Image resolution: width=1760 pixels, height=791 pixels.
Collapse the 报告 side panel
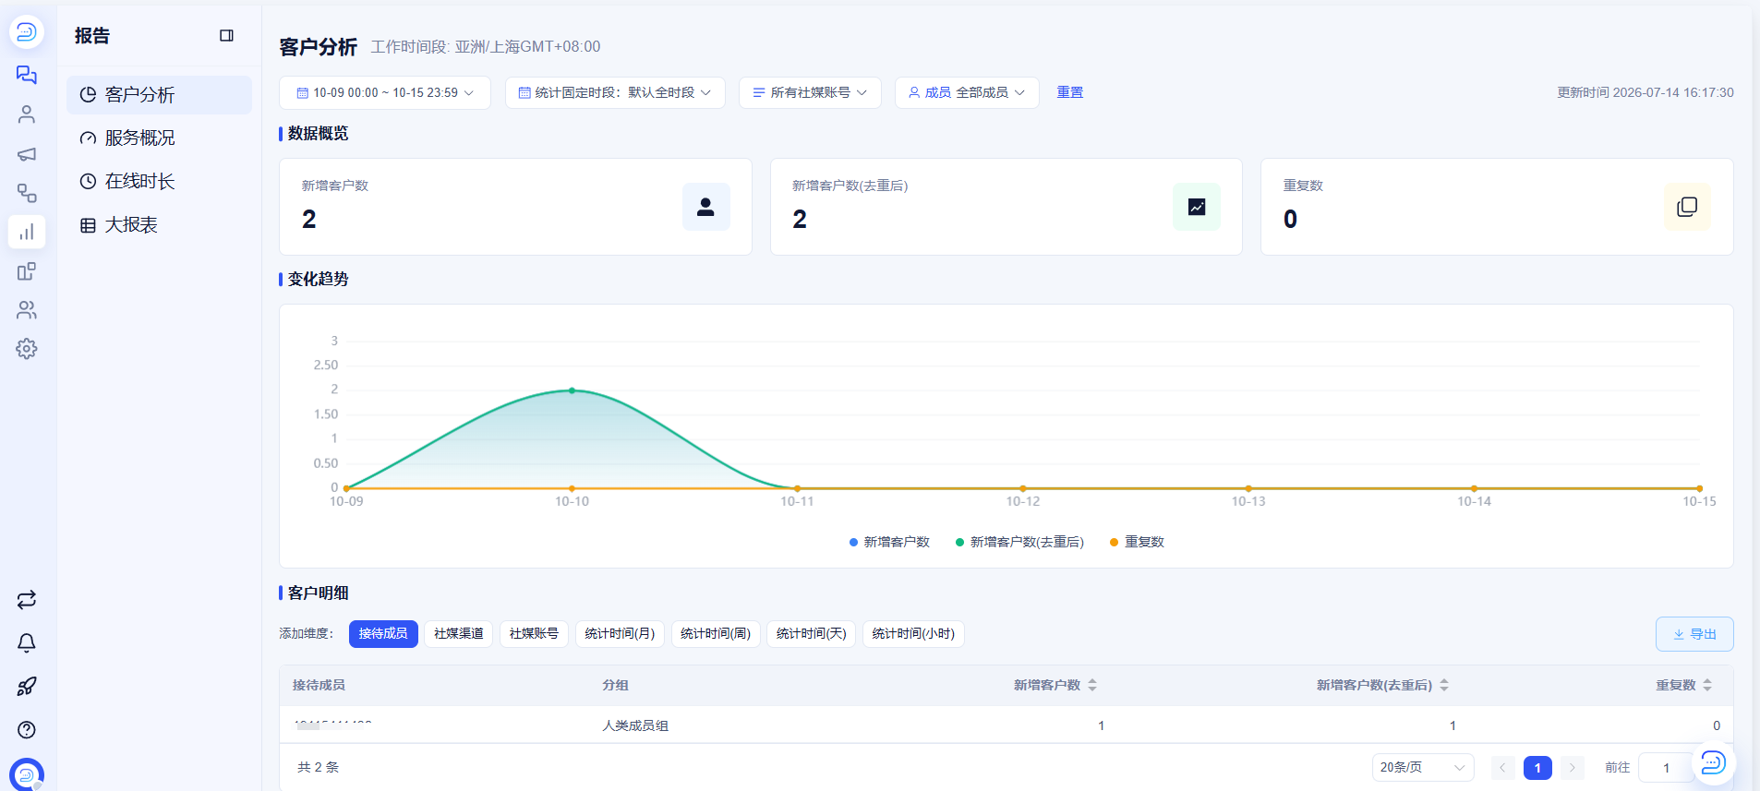[x=226, y=36]
